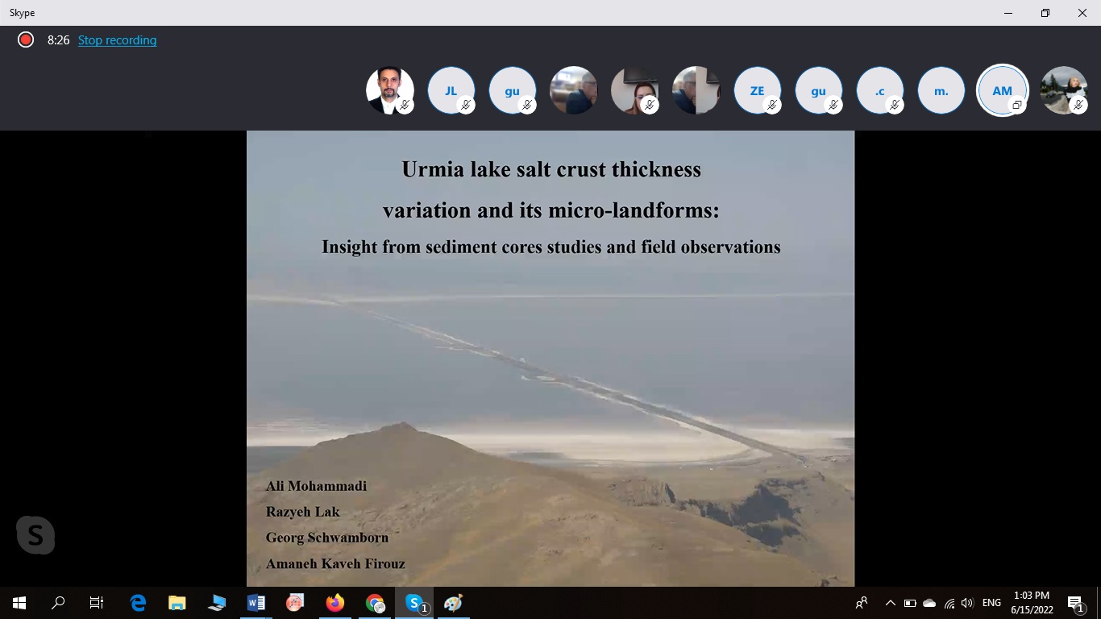Click the shared presentation slide
The height and width of the screenshot is (619, 1101).
tap(550, 358)
